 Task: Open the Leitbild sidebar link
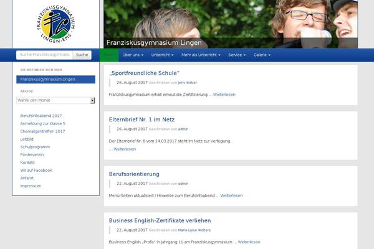[x=27, y=139]
